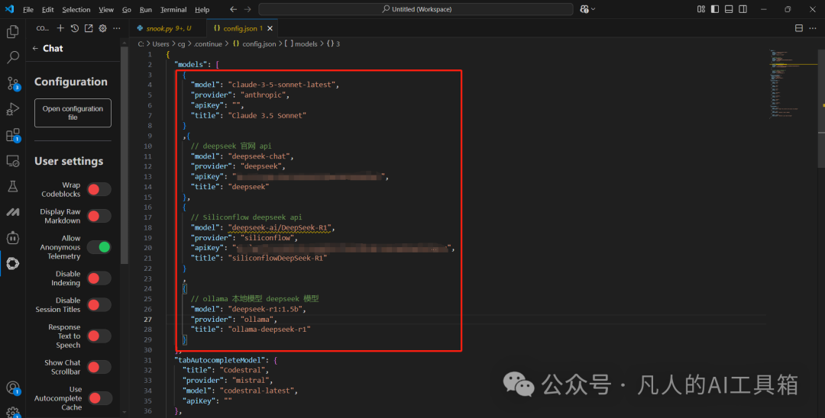Open the Source Control view
Screen dimensions: 825x418
[13, 83]
